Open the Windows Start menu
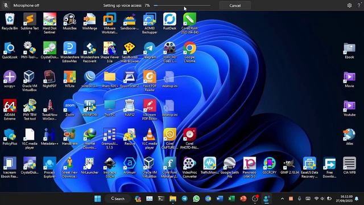364x205 pixels. click(x=98, y=199)
